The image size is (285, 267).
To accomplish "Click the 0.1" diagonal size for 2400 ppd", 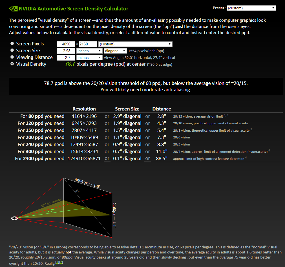I will [x=127, y=158].
